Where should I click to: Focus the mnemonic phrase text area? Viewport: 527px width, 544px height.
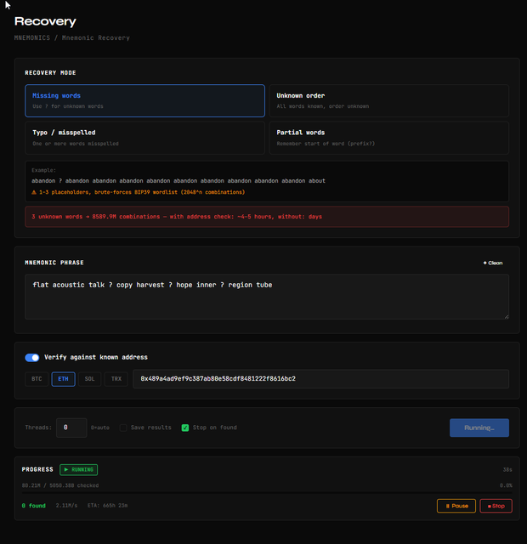pyautogui.click(x=267, y=297)
